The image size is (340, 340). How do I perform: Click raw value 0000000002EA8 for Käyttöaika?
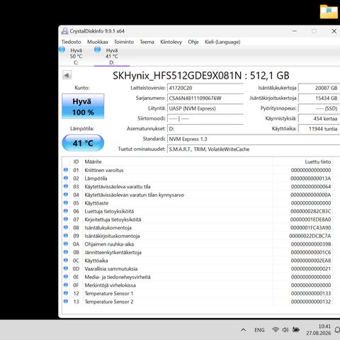coord(310,261)
